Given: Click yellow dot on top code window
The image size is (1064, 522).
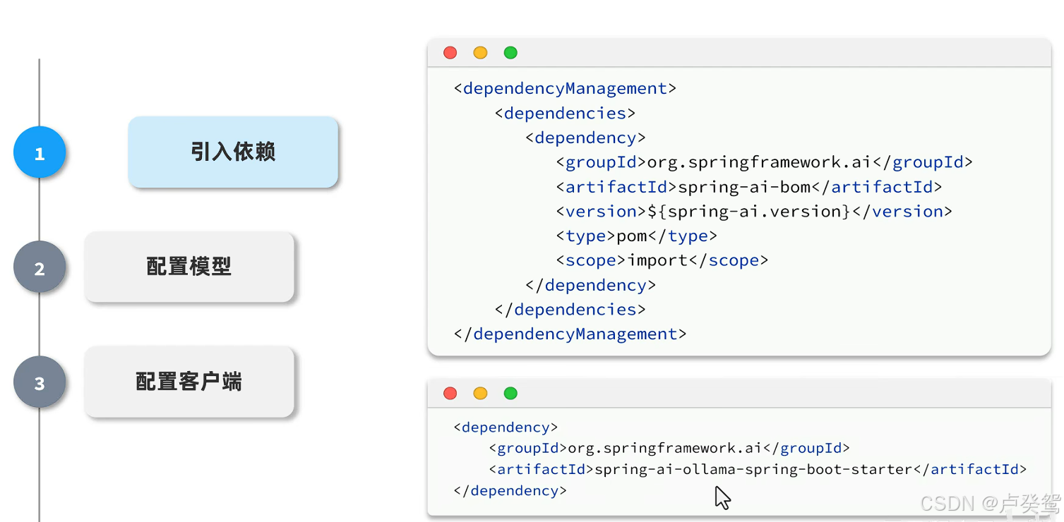Looking at the screenshot, I should 480,53.
